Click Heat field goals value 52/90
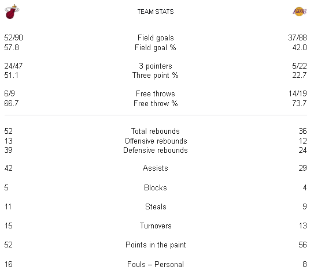The width and height of the screenshot is (314, 278). (x=14, y=37)
